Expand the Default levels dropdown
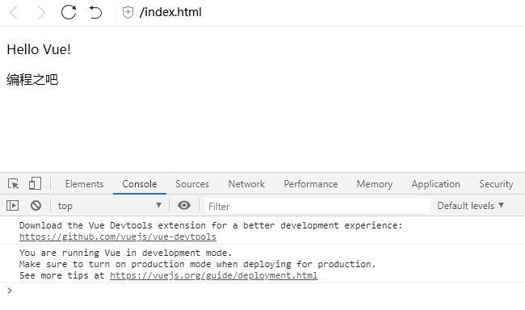Viewport: 525px width, 310px height. [470, 206]
